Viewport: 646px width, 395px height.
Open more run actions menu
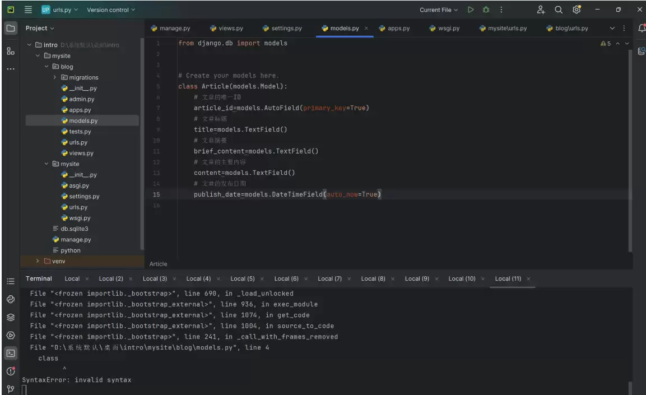(x=501, y=10)
